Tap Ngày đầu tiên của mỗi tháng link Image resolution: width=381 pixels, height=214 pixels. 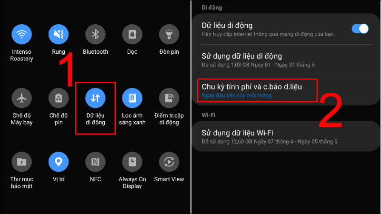(x=237, y=96)
